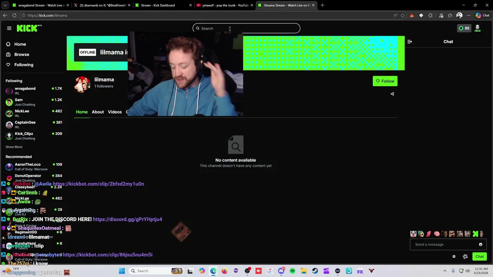
Task: Open Steam from the taskbar
Action: [315, 271]
